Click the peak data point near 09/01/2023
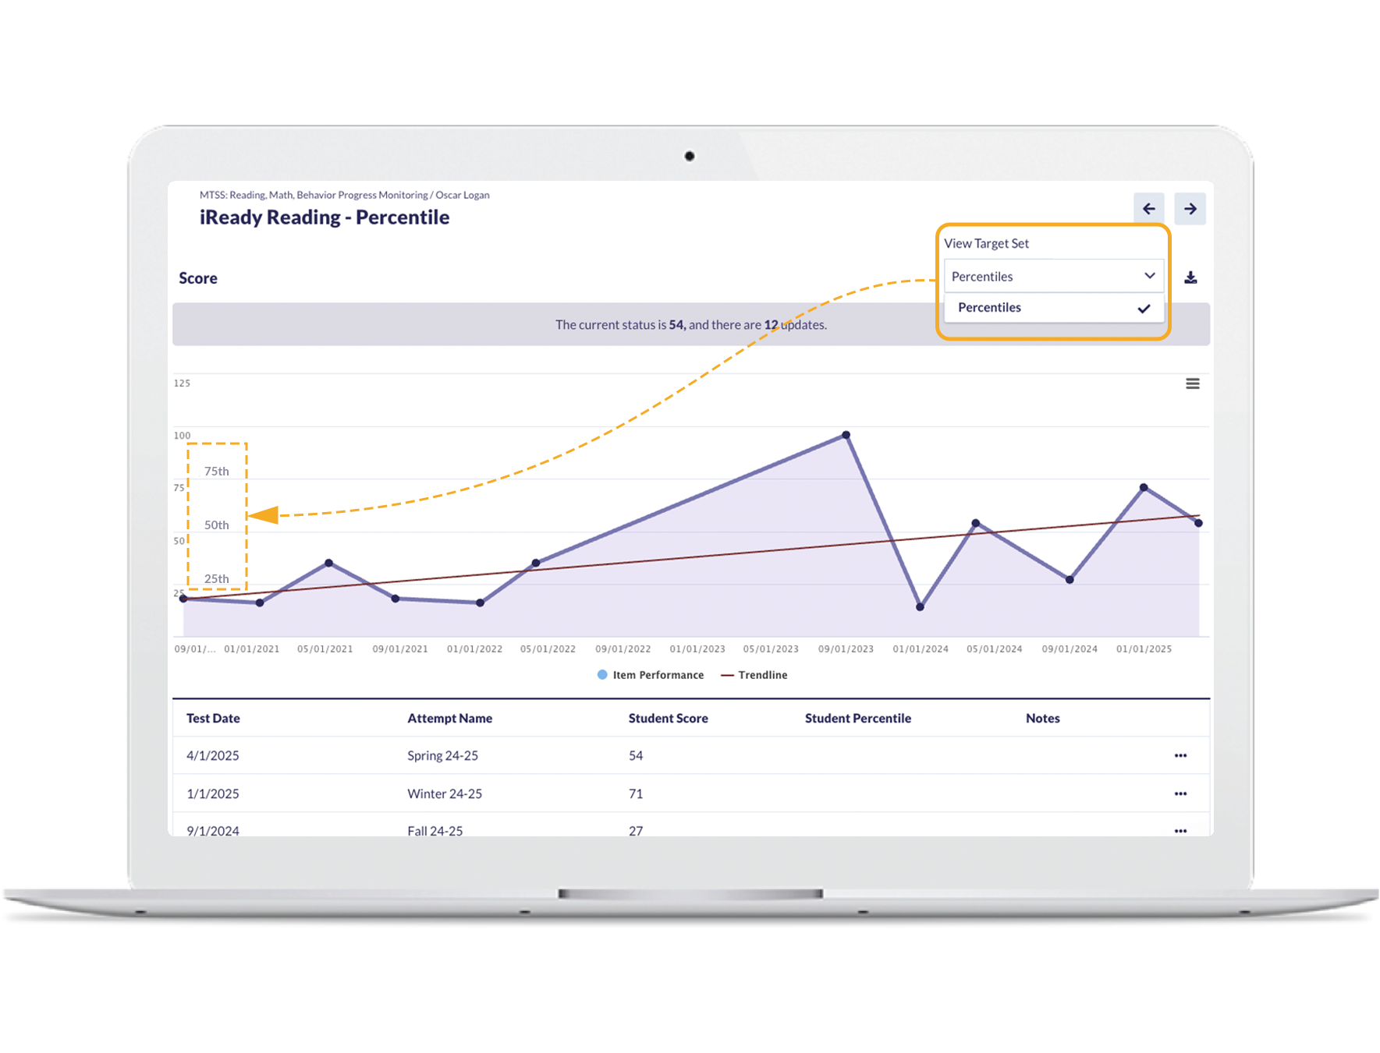The image size is (1380, 1053). click(846, 435)
